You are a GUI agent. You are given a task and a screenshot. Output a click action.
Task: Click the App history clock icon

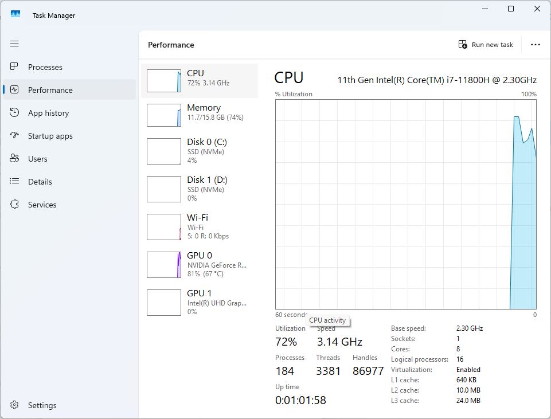[14, 112]
